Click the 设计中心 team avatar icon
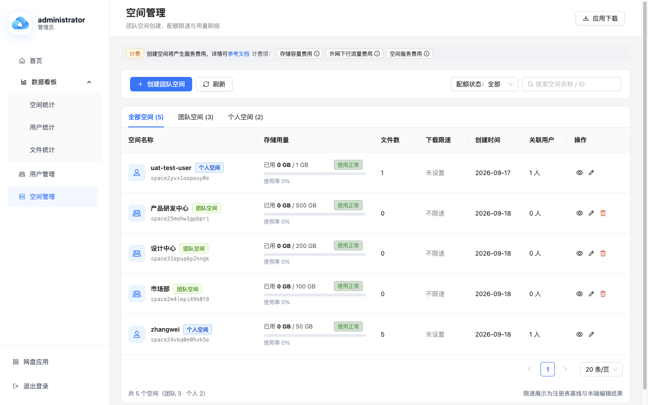648x405 pixels. pos(137,253)
